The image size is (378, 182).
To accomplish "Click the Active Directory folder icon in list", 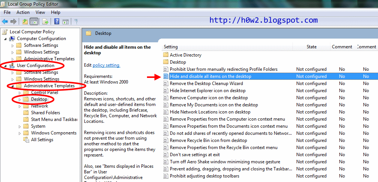I will 166,55.
